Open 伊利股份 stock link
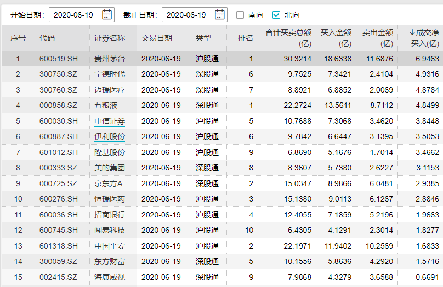The height and width of the screenshot is (287, 443). (x=110, y=136)
